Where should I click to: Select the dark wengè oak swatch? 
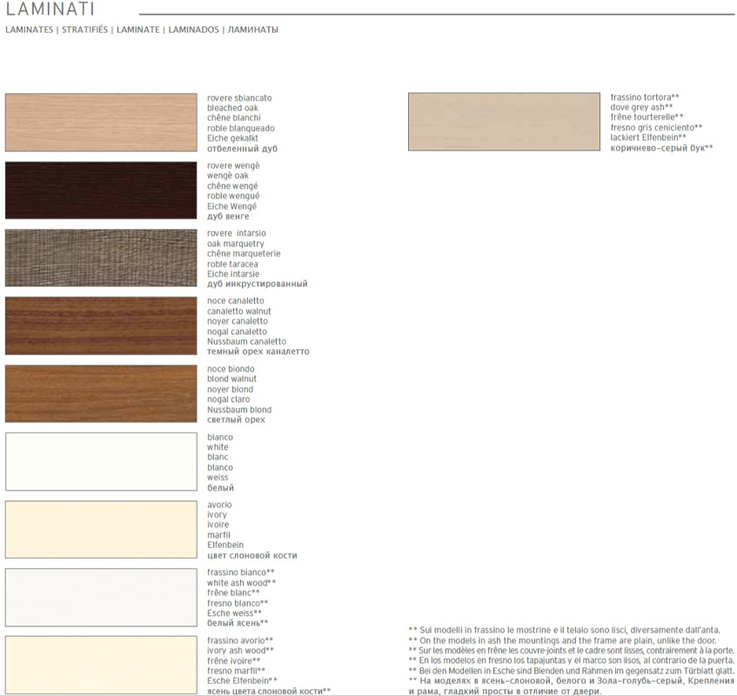tap(101, 191)
